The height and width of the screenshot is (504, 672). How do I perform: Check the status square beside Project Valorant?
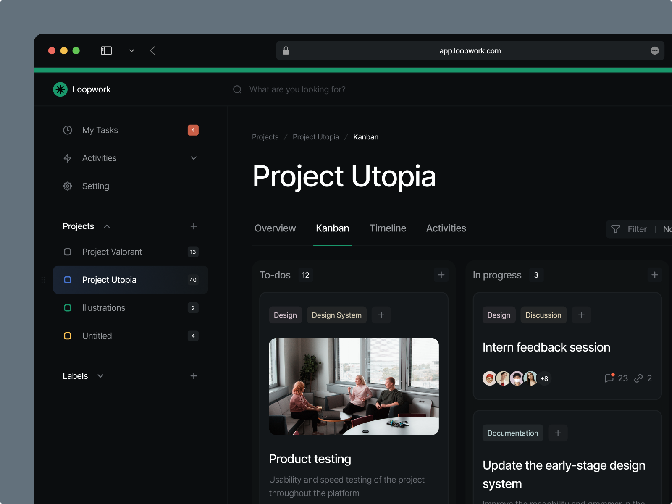click(68, 252)
